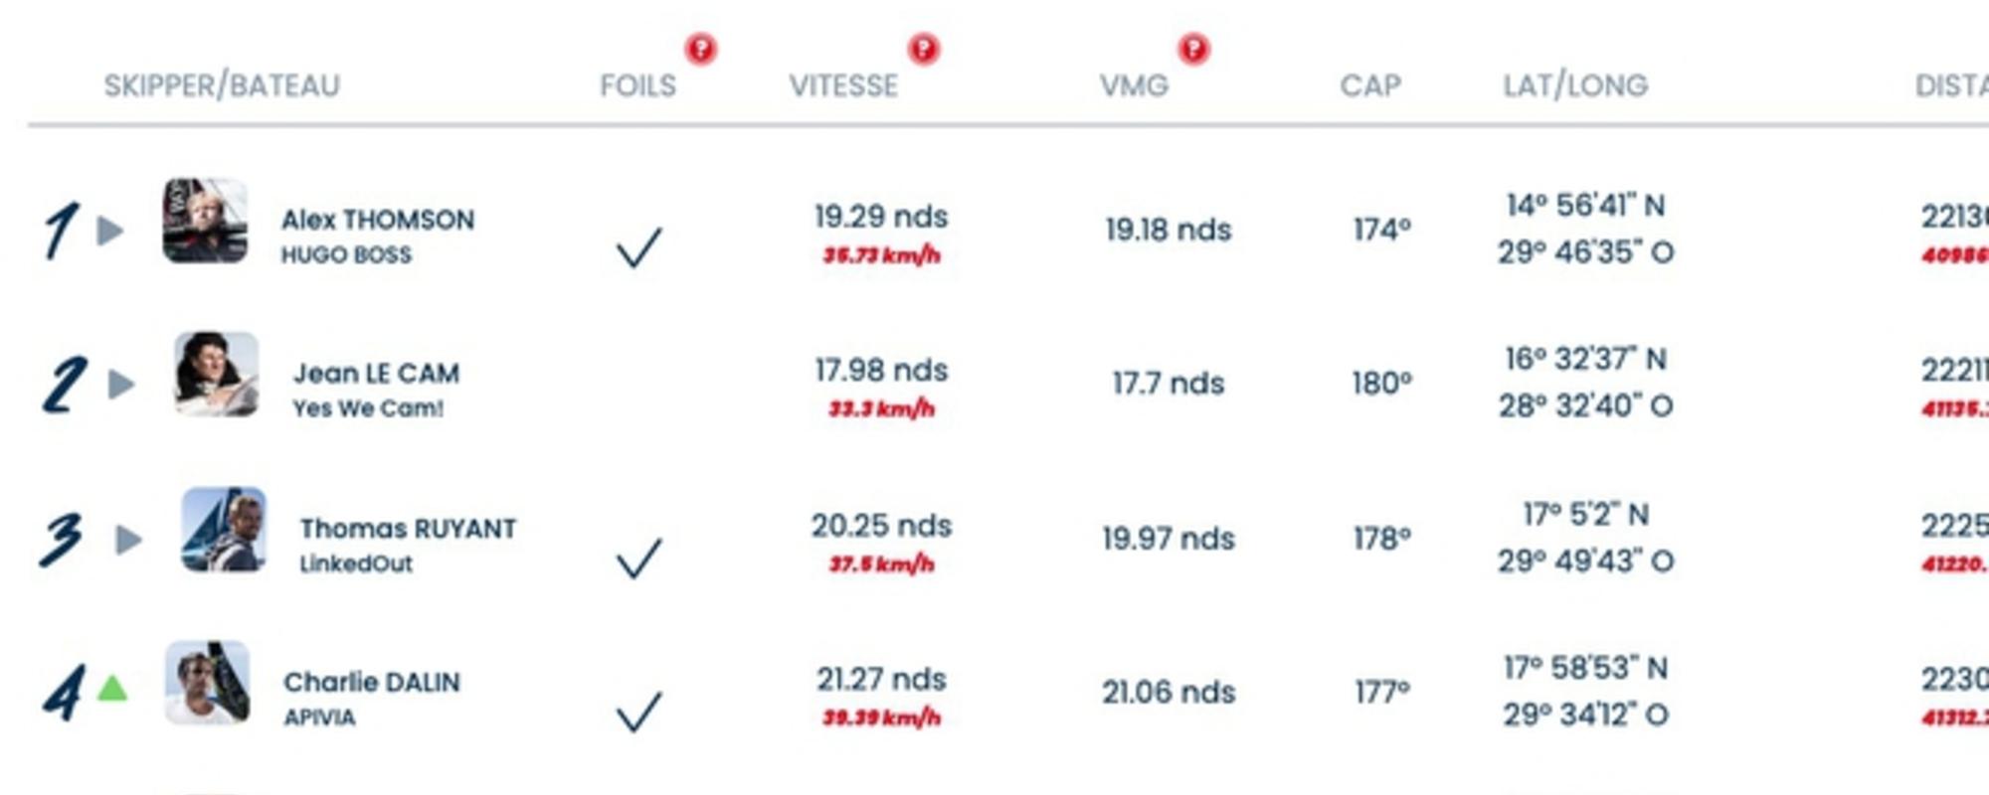Click the grey arrow beside Jean LE CAM
Screen dimensions: 1989x795
(x=121, y=384)
